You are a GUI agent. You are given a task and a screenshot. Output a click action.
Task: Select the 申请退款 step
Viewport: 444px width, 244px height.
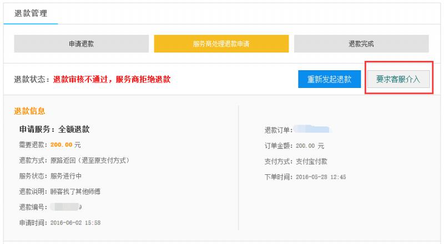click(x=81, y=44)
